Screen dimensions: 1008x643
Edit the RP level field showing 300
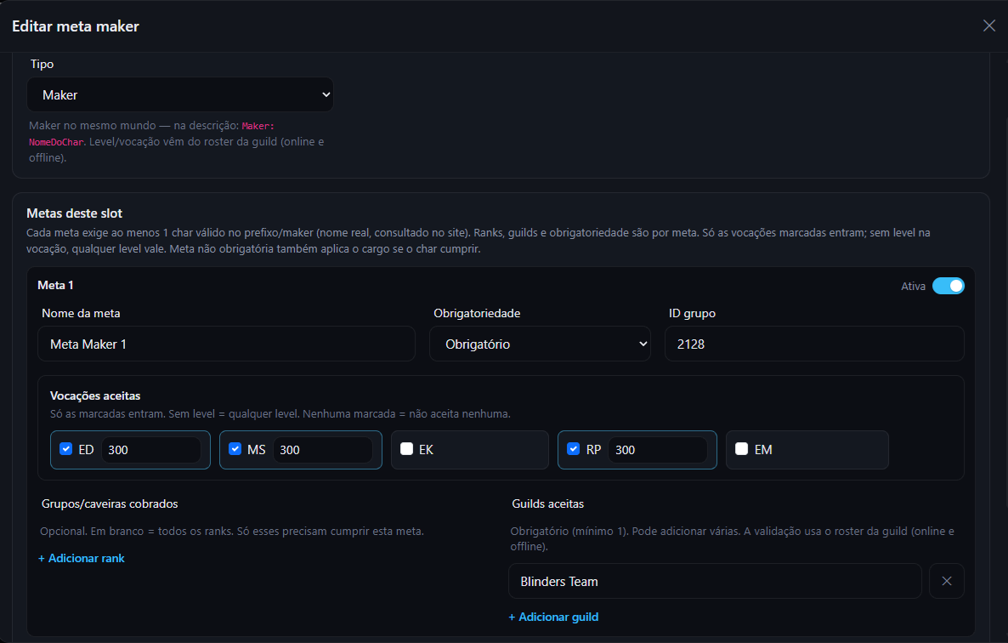pyautogui.click(x=658, y=450)
